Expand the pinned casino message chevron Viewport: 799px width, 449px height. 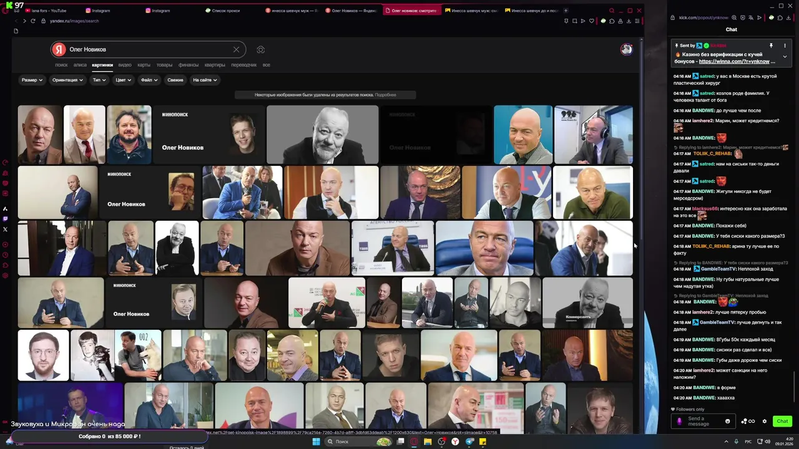pos(785,57)
